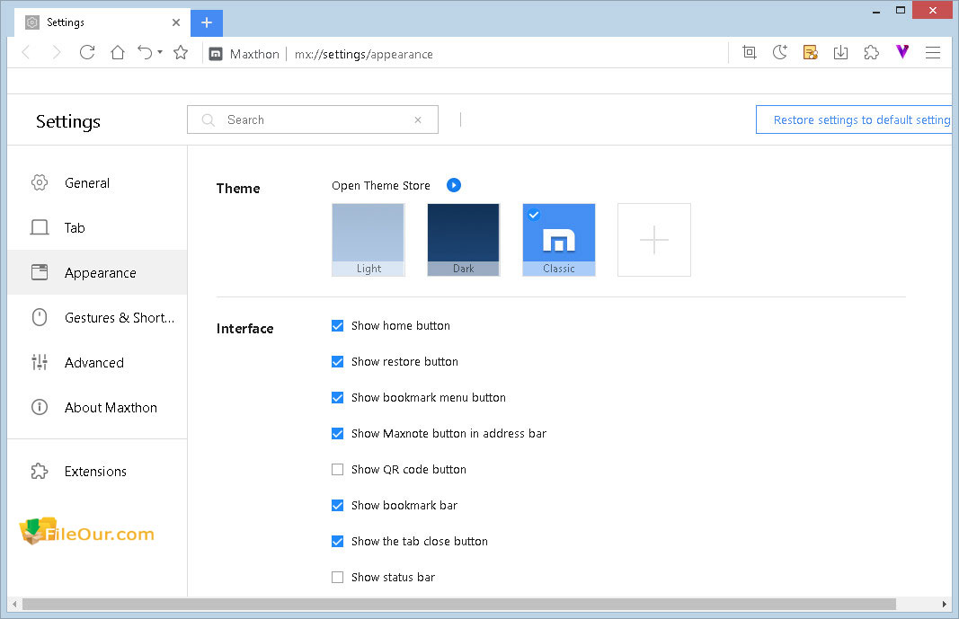This screenshot has height=619, width=959.
Task: Open the Advanced settings section
Action: click(98, 362)
